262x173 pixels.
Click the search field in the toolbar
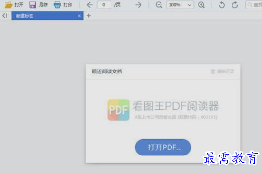pyautogui.click(x=254, y=5)
